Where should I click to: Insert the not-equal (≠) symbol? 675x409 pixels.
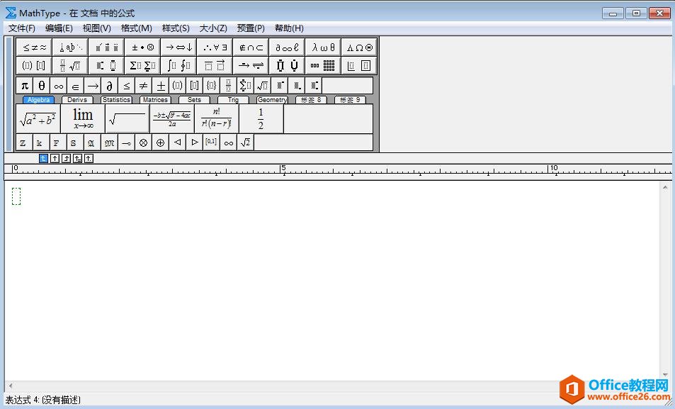tap(143, 85)
